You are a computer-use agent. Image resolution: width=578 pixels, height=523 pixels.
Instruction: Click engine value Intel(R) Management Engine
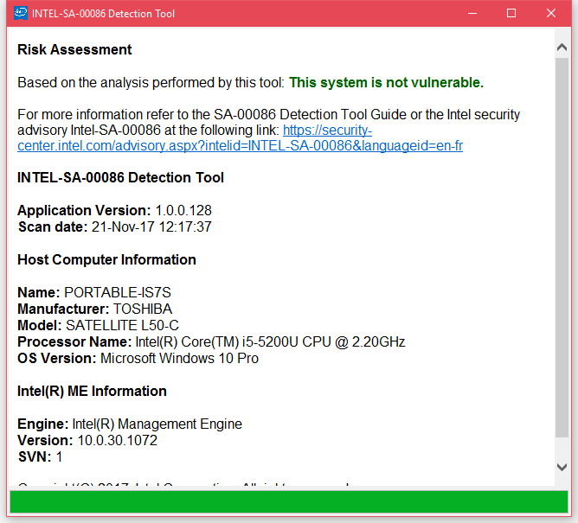coord(157,424)
